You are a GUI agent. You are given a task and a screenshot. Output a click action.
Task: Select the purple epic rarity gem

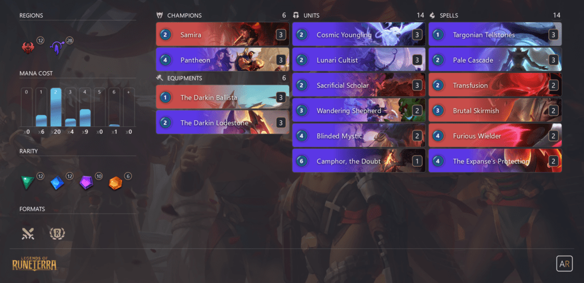point(87,183)
